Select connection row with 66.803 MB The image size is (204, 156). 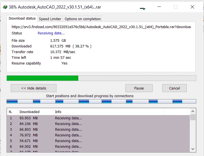(98, 129)
